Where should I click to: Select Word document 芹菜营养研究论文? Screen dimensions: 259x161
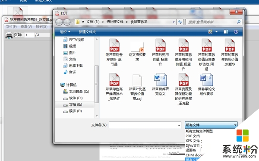[x=160, y=85]
